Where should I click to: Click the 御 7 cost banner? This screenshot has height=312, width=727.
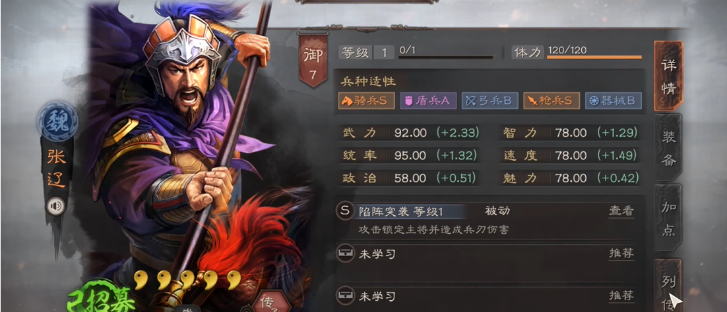pos(313,61)
